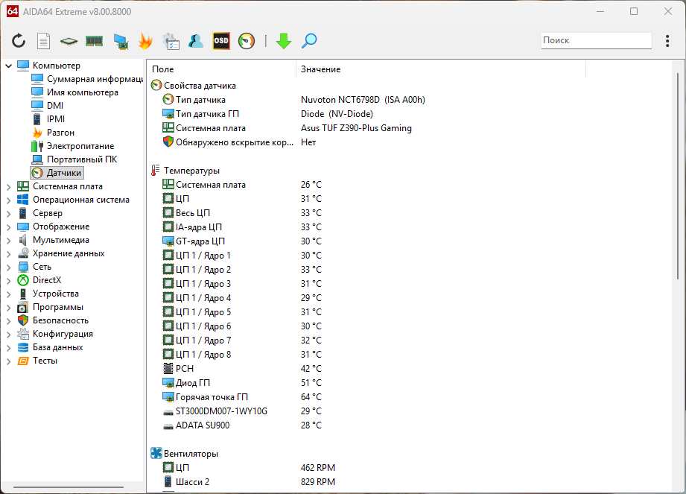Open the DMI tree item
Screen dimensions: 686x494
pos(47,106)
